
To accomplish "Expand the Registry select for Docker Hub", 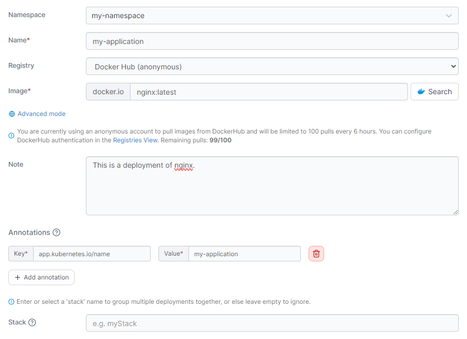I will coord(272,66).
